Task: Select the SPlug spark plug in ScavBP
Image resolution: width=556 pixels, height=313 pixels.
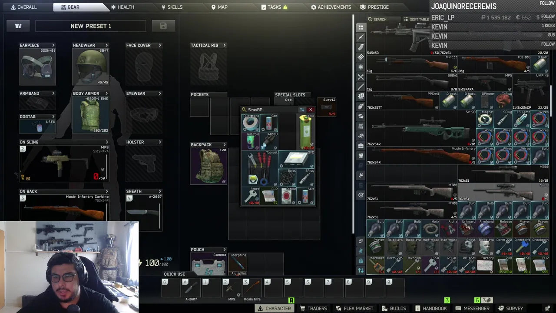Action: tap(305, 178)
